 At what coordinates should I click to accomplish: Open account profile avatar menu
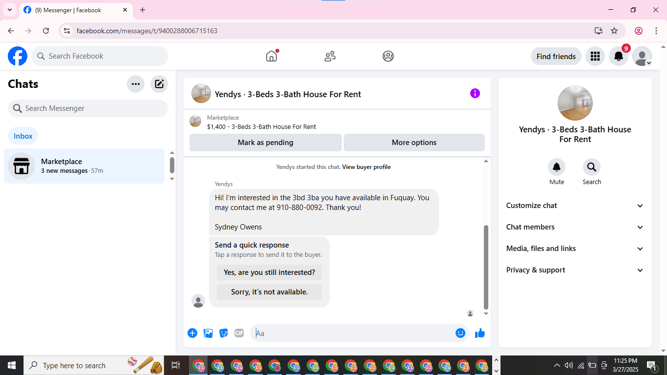[642, 56]
